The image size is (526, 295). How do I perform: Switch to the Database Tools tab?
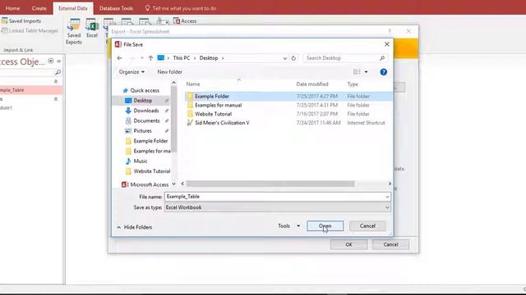tap(116, 8)
